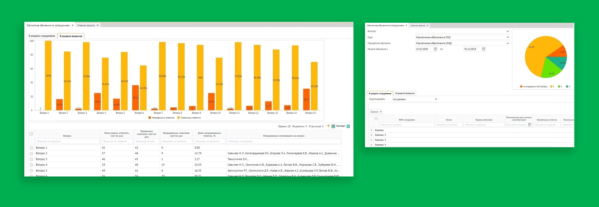Sort by Логин column header
The height and width of the screenshot is (207, 599).
pos(449,120)
